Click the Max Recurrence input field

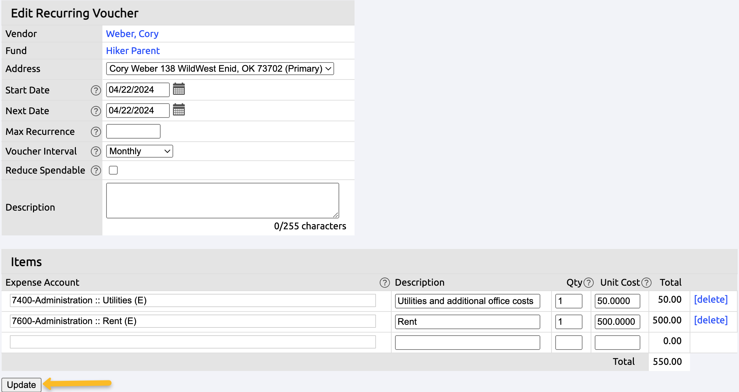(133, 131)
